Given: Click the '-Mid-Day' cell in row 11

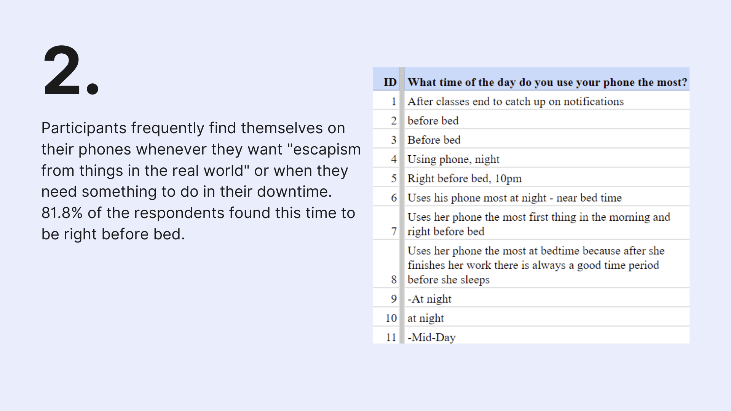Looking at the screenshot, I should tap(547, 336).
